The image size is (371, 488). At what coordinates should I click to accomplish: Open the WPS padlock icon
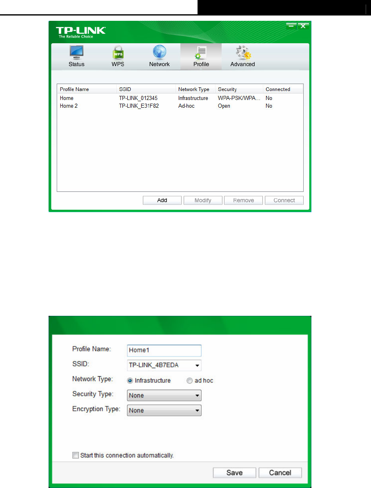(x=118, y=52)
